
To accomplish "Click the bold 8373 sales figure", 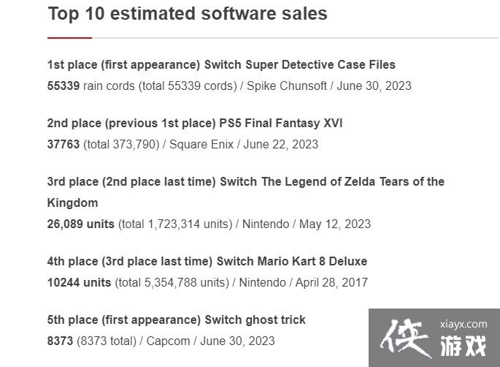I will point(61,341).
